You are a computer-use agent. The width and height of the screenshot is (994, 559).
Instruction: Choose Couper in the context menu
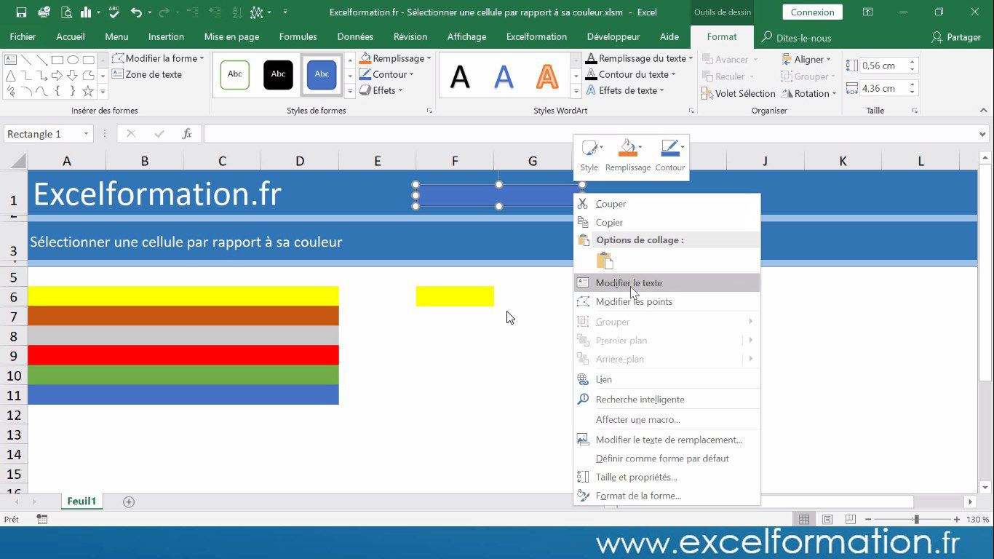667,204
